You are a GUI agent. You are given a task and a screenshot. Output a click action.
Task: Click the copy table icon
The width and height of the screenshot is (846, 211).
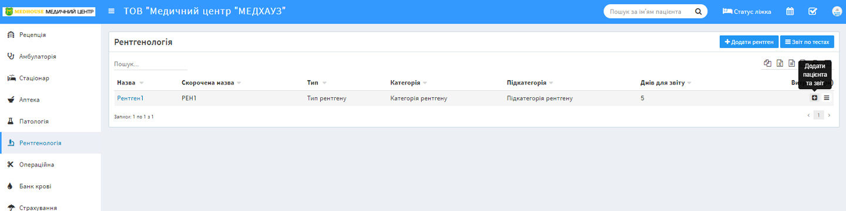(767, 63)
